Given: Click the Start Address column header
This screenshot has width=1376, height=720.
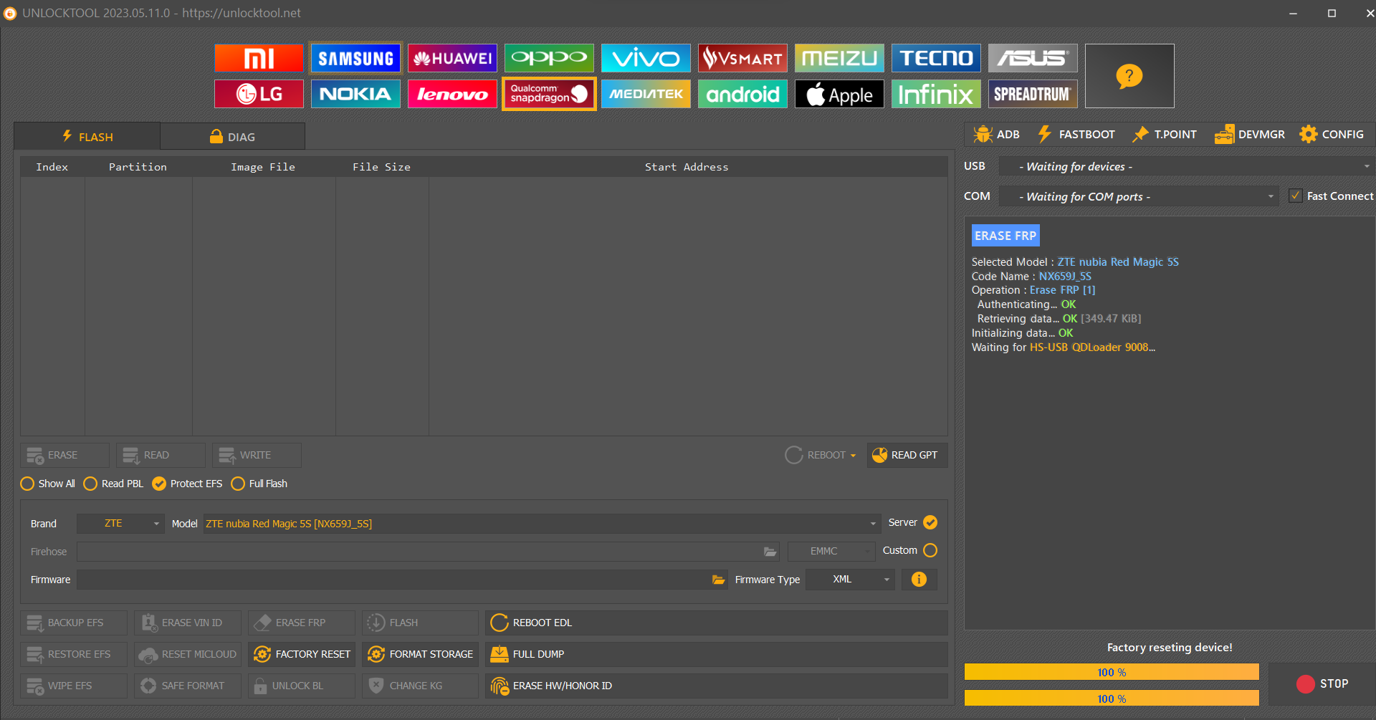Looking at the screenshot, I should pyautogui.click(x=687, y=167).
